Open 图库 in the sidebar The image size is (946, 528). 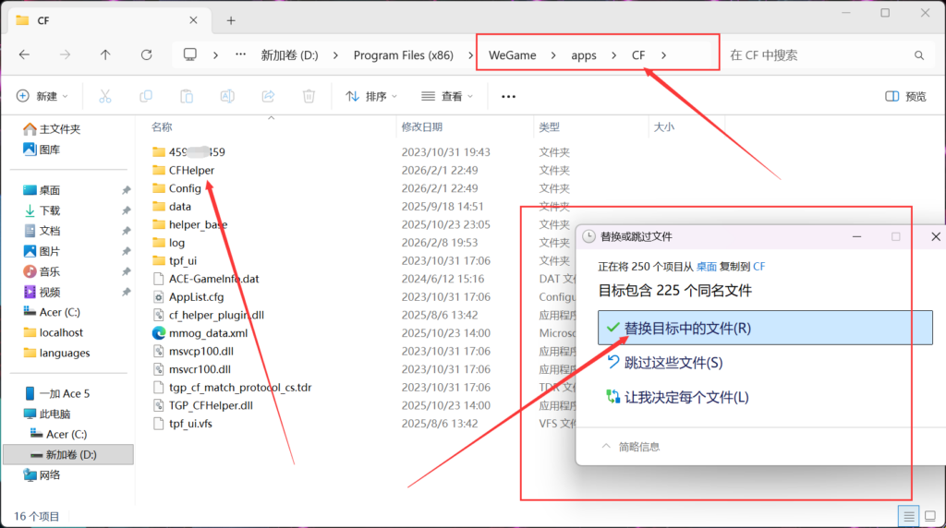pyautogui.click(x=42, y=150)
